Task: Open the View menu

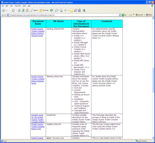Action: point(12,6)
